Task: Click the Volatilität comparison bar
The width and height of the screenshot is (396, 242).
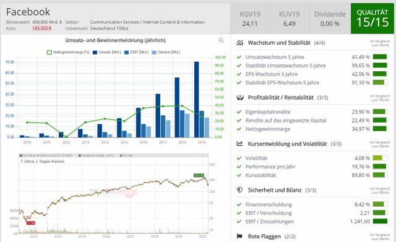Action: pyautogui.click(x=380, y=158)
